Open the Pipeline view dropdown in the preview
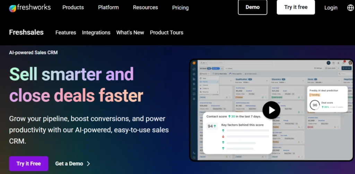Viewport: 355px width, 174px height. (x=204, y=74)
